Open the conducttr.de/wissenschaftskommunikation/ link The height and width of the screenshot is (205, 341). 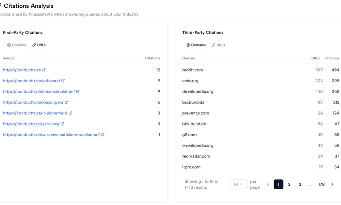point(51,135)
